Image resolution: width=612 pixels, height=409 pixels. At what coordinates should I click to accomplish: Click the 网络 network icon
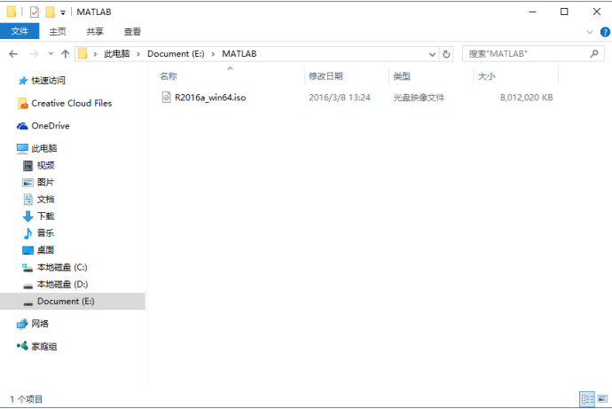22,324
